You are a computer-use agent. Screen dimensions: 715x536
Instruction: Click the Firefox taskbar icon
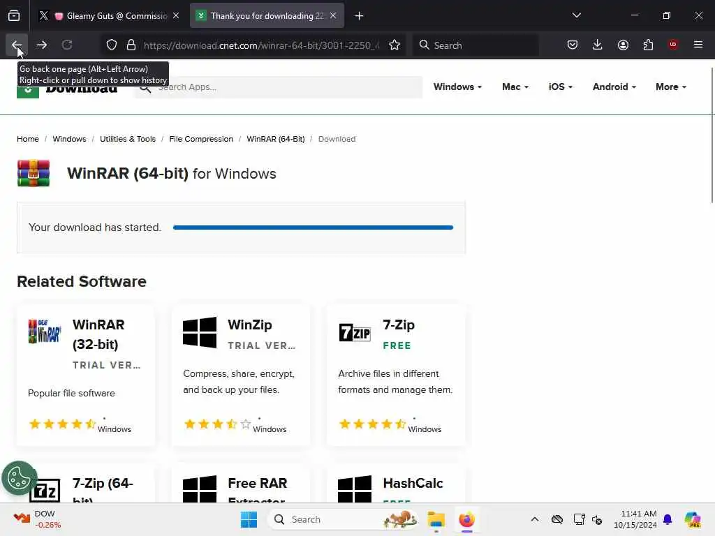466,519
